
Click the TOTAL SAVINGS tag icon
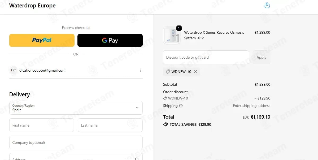click(165, 124)
